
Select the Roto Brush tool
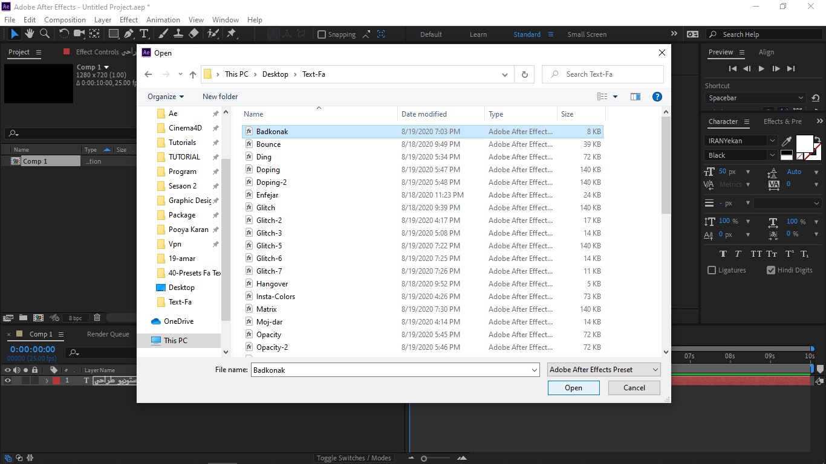pyautogui.click(x=213, y=34)
